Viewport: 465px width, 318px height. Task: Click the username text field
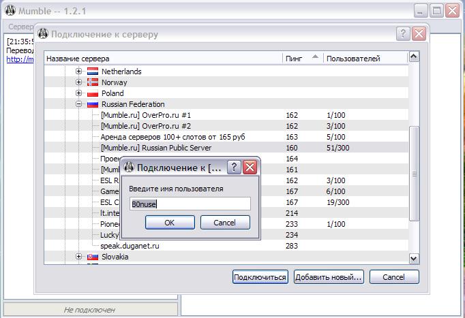click(190, 203)
